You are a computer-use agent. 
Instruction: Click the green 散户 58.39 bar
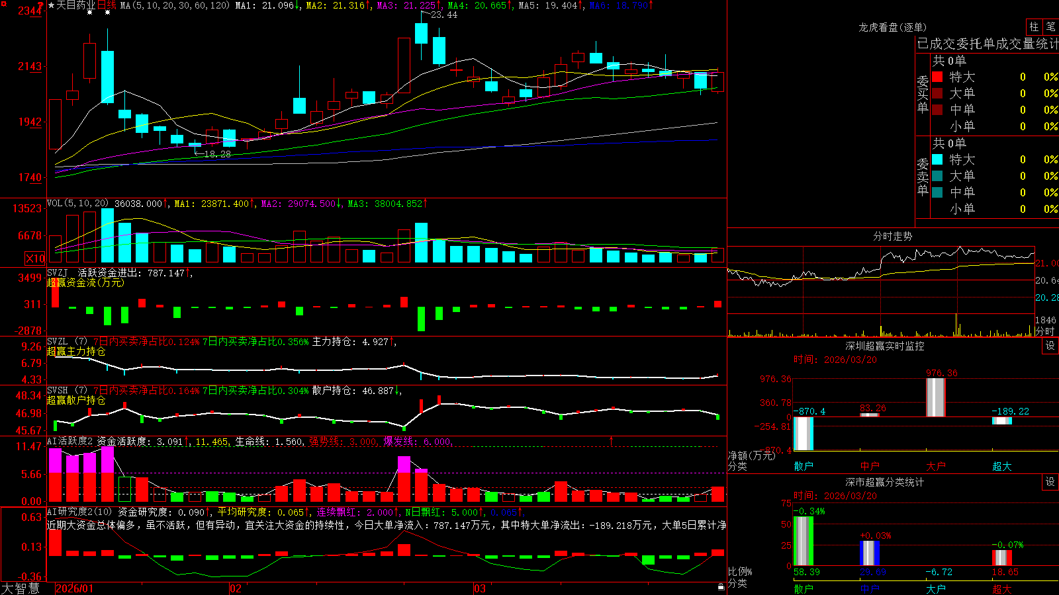[804, 541]
